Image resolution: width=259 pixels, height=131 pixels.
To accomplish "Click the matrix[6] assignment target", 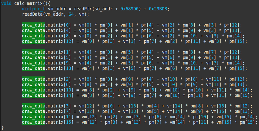I will tap(59, 85).
